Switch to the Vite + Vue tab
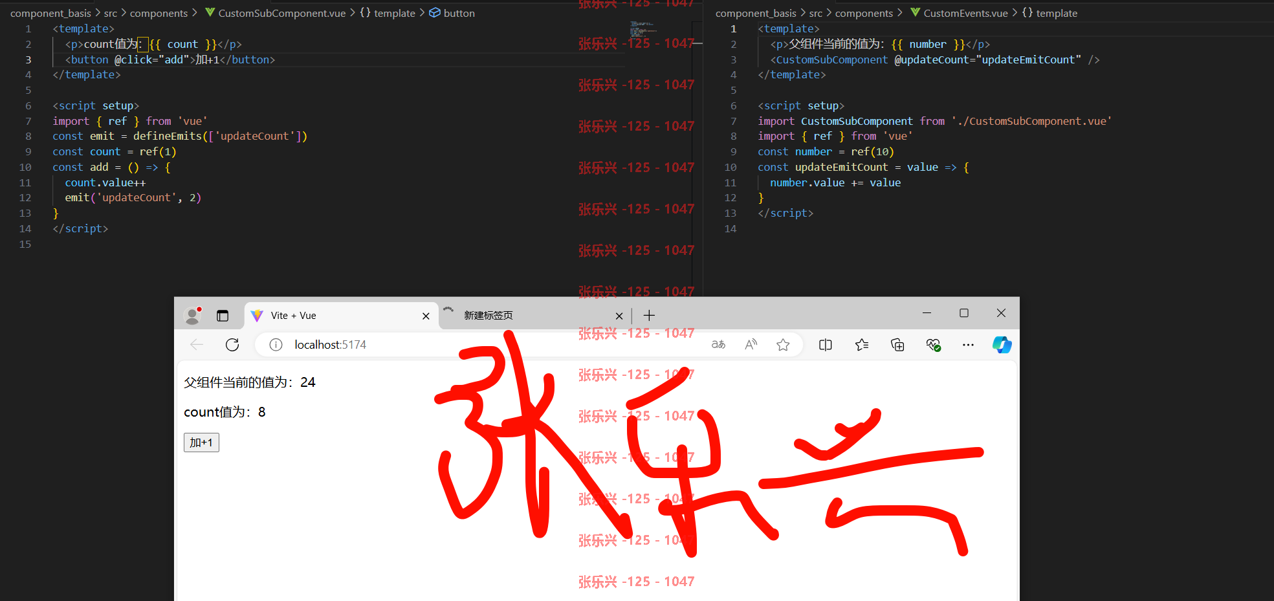Image resolution: width=1274 pixels, height=601 pixels. point(341,316)
